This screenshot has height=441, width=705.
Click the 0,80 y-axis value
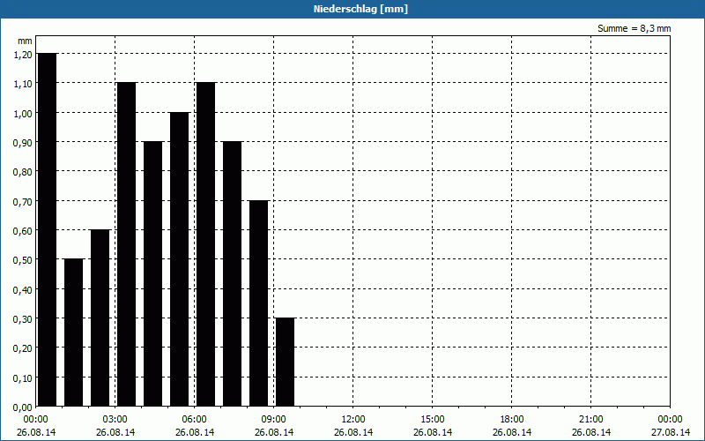pyautogui.click(x=23, y=171)
